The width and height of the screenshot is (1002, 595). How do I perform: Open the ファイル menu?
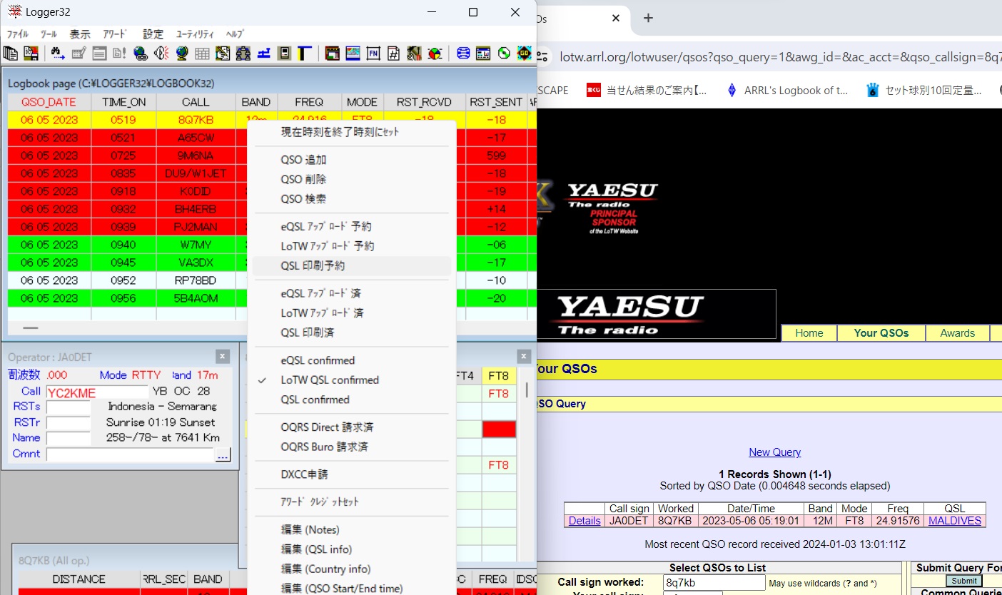point(17,34)
